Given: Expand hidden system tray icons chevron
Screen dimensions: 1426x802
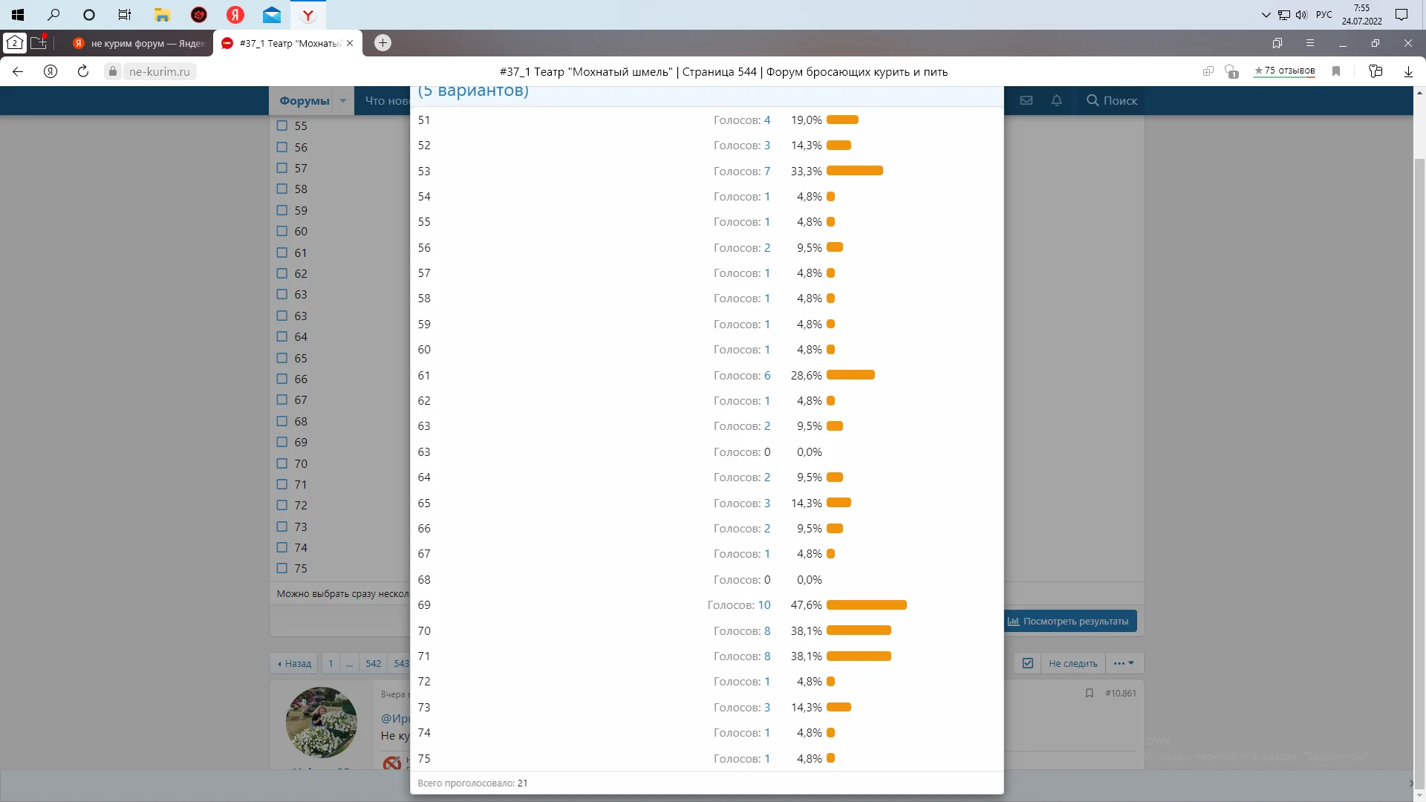Looking at the screenshot, I should pos(1266,14).
